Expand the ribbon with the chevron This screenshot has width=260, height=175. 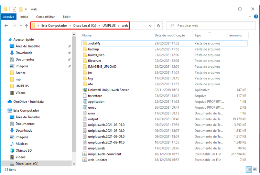click(x=251, y=17)
